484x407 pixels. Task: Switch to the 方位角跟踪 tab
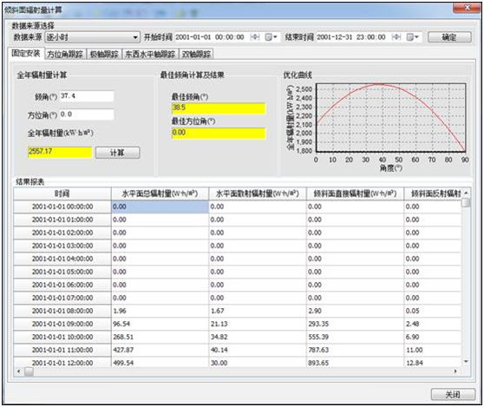65,55
